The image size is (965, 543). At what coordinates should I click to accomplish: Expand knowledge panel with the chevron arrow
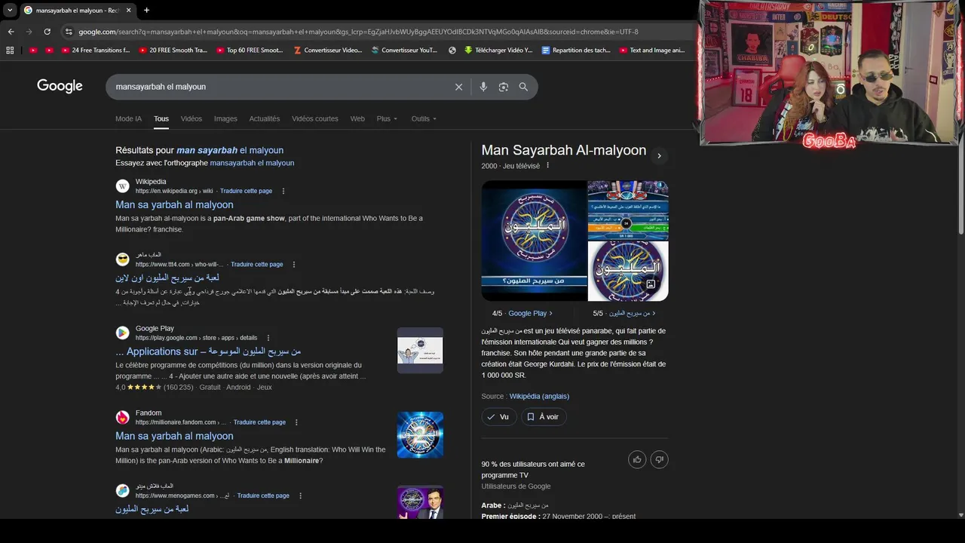tap(659, 156)
